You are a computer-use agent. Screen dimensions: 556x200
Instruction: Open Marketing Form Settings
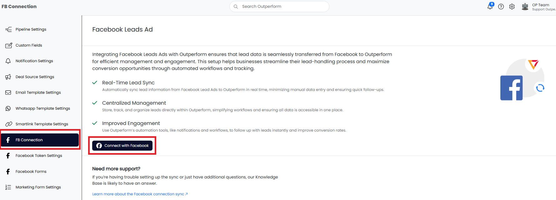(38, 187)
